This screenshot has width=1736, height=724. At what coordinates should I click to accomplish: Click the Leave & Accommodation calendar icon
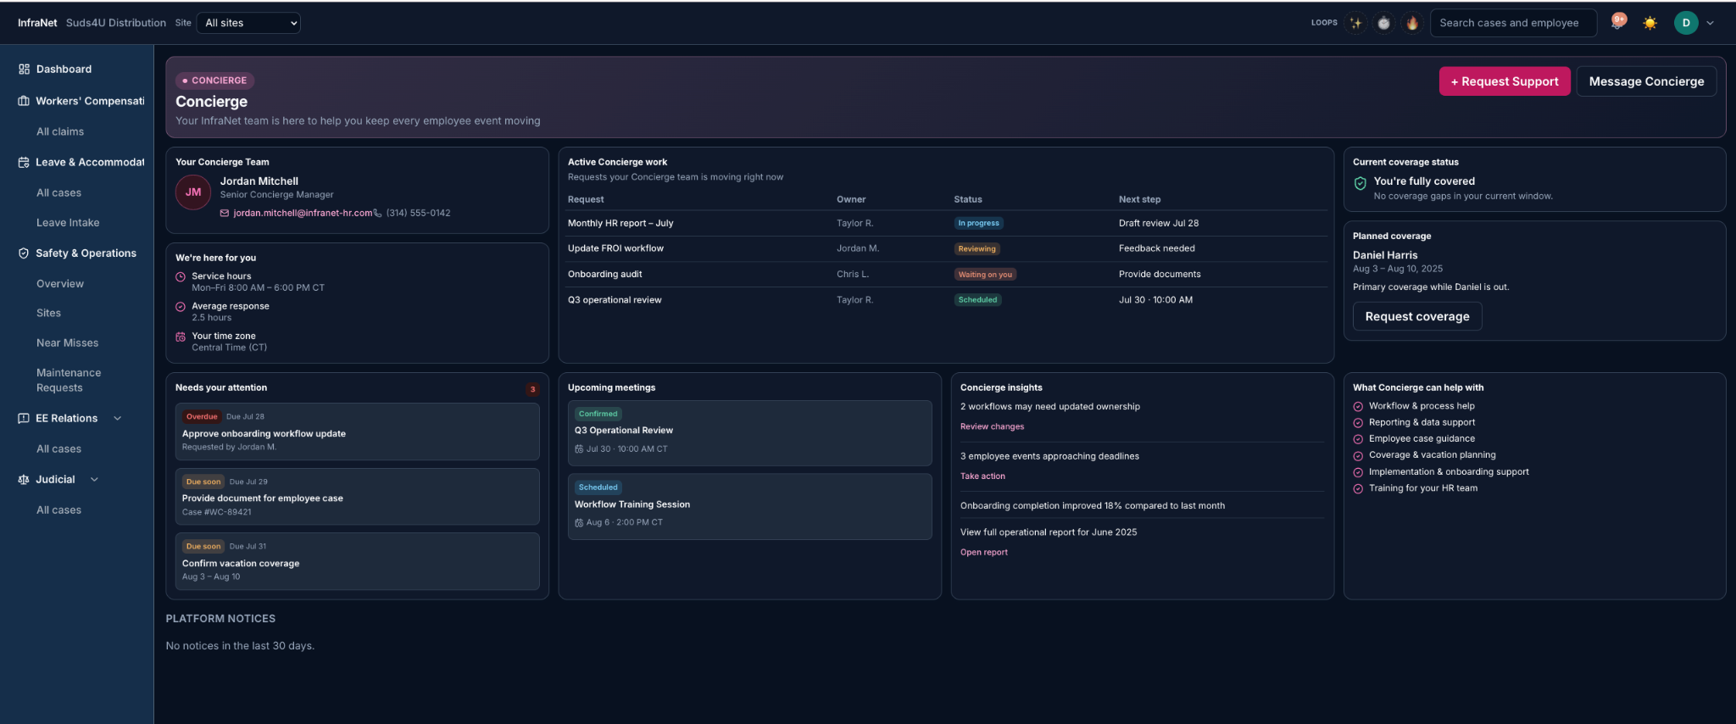click(x=24, y=162)
